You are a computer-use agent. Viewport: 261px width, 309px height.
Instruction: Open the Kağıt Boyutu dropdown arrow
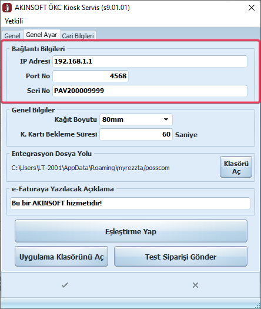pos(166,119)
